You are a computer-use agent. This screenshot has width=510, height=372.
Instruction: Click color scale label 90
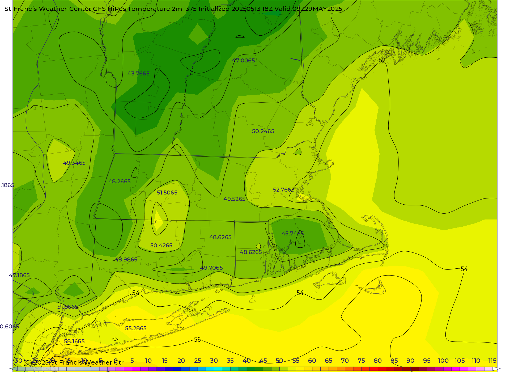click(410, 361)
